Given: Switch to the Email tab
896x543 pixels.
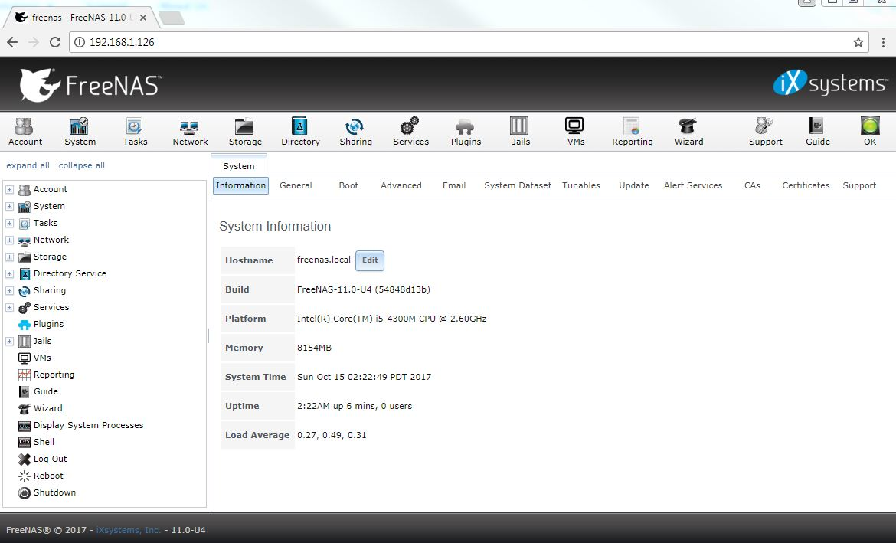Looking at the screenshot, I should [453, 185].
